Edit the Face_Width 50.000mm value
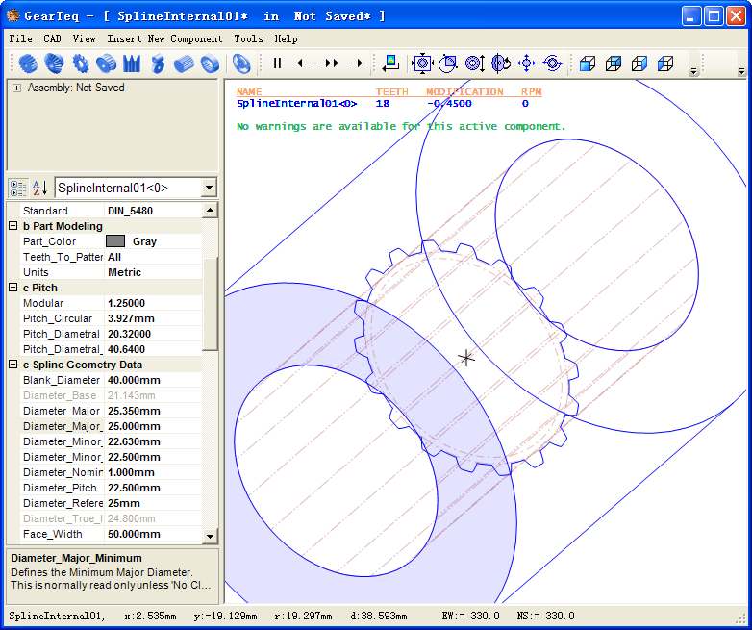 click(x=153, y=534)
